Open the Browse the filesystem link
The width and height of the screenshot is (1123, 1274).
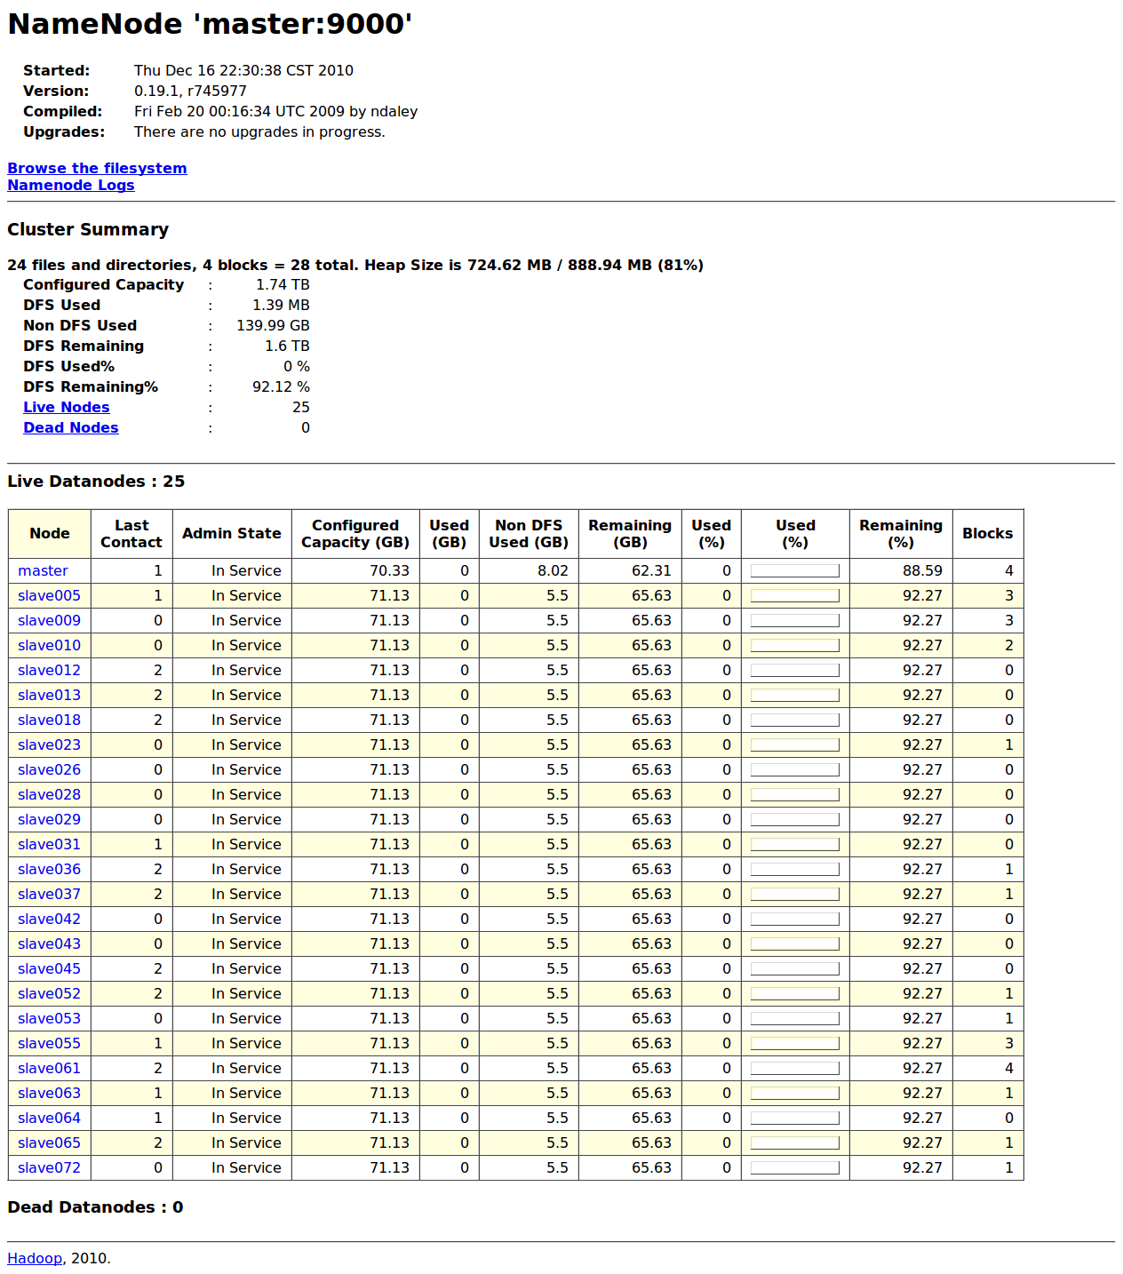(97, 168)
